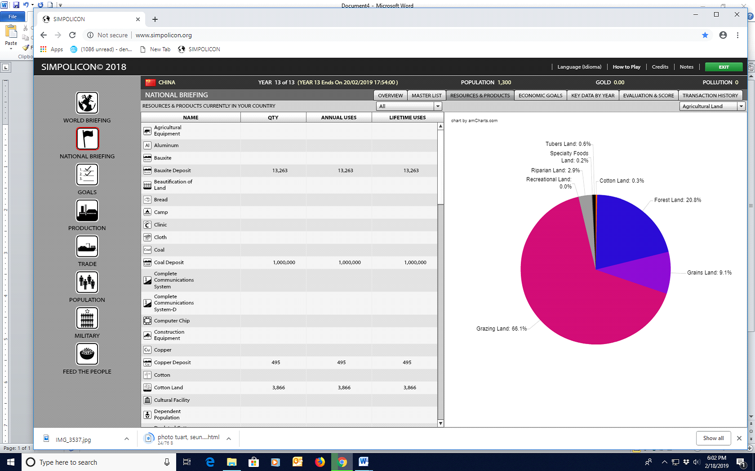The image size is (755, 471).
Task: Open the Military soldiers icon
Action: [x=87, y=318]
